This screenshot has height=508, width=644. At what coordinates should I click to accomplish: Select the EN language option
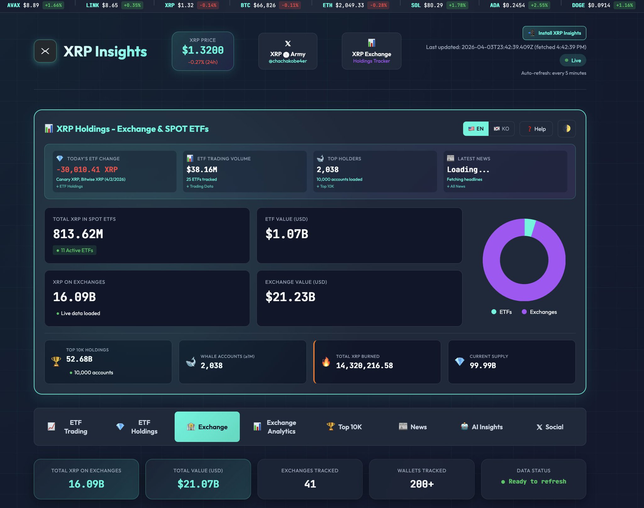[x=476, y=129]
